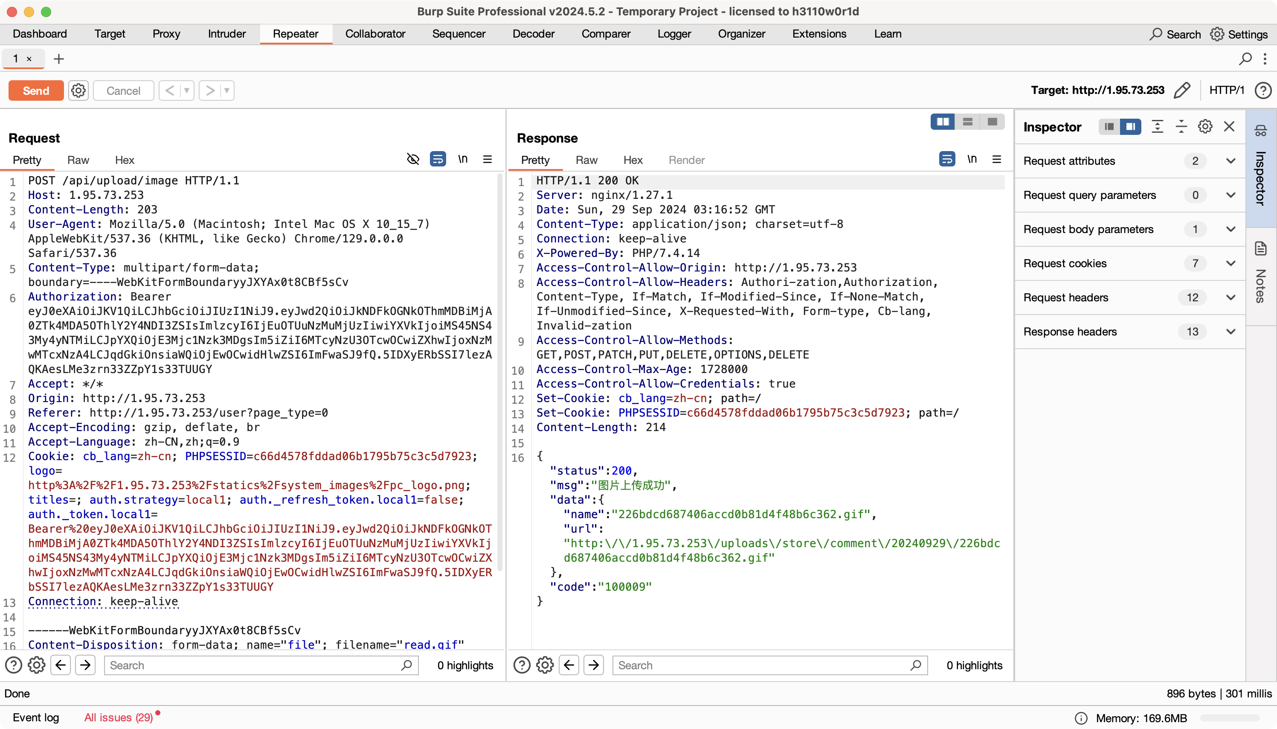The width and height of the screenshot is (1277, 729).
Task: Switch Response view to Render
Action: [x=686, y=160]
